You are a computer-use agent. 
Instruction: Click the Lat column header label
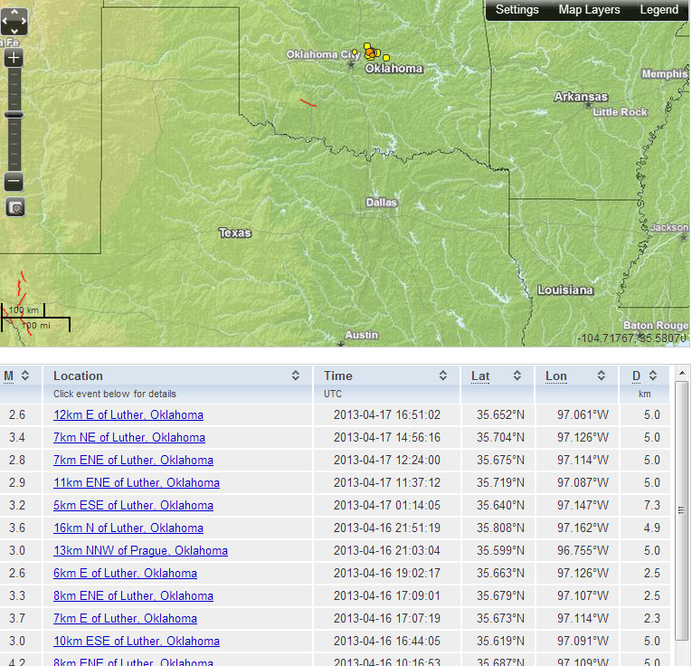pyautogui.click(x=480, y=376)
